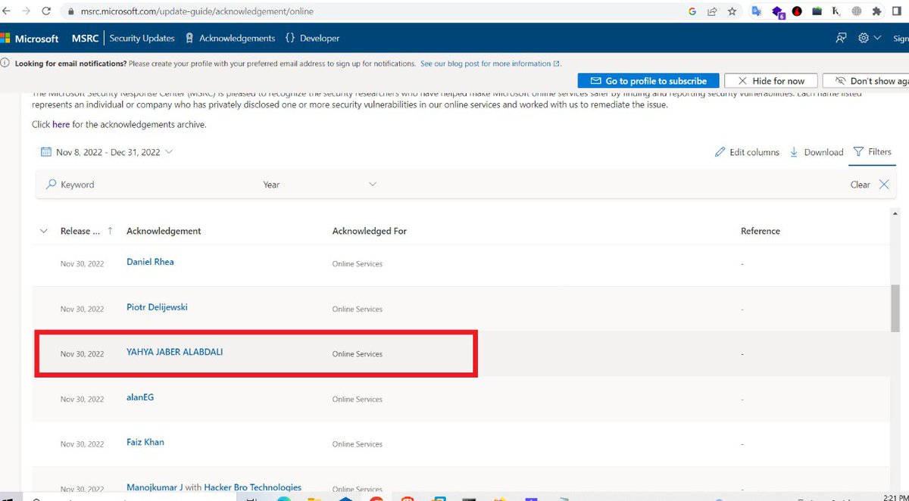Click the browser address bar URL
The width and height of the screenshot is (909, 501).
[x=197, y=12]
